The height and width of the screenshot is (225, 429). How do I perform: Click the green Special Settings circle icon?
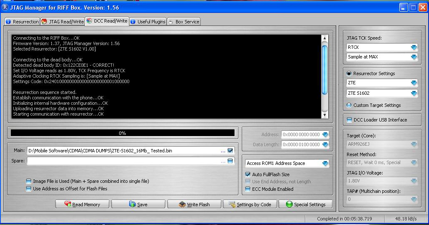289,204
